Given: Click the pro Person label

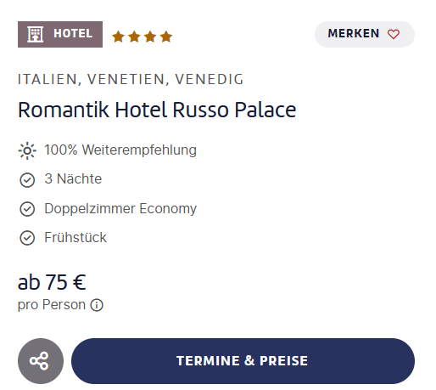Looking at the screenshot, I should coord(52,305).
